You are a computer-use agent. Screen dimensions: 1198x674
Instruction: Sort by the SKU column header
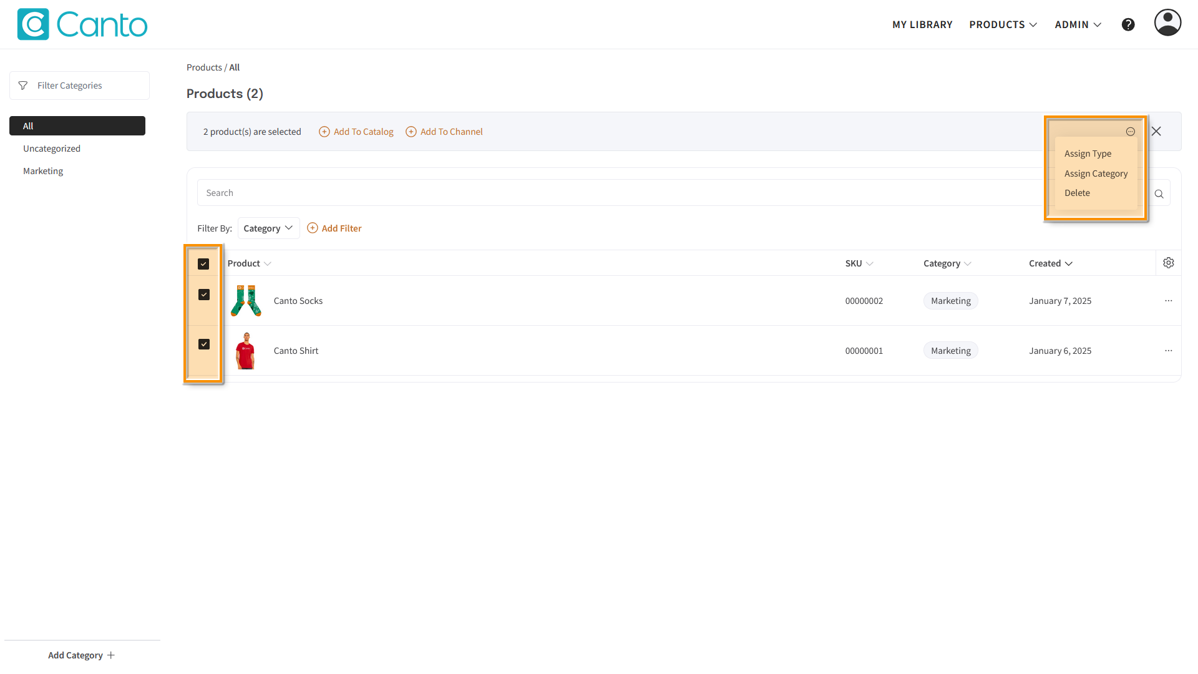(859, 263)
